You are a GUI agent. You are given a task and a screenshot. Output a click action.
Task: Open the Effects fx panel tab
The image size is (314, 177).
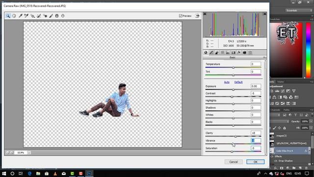(x=239, y=53)
